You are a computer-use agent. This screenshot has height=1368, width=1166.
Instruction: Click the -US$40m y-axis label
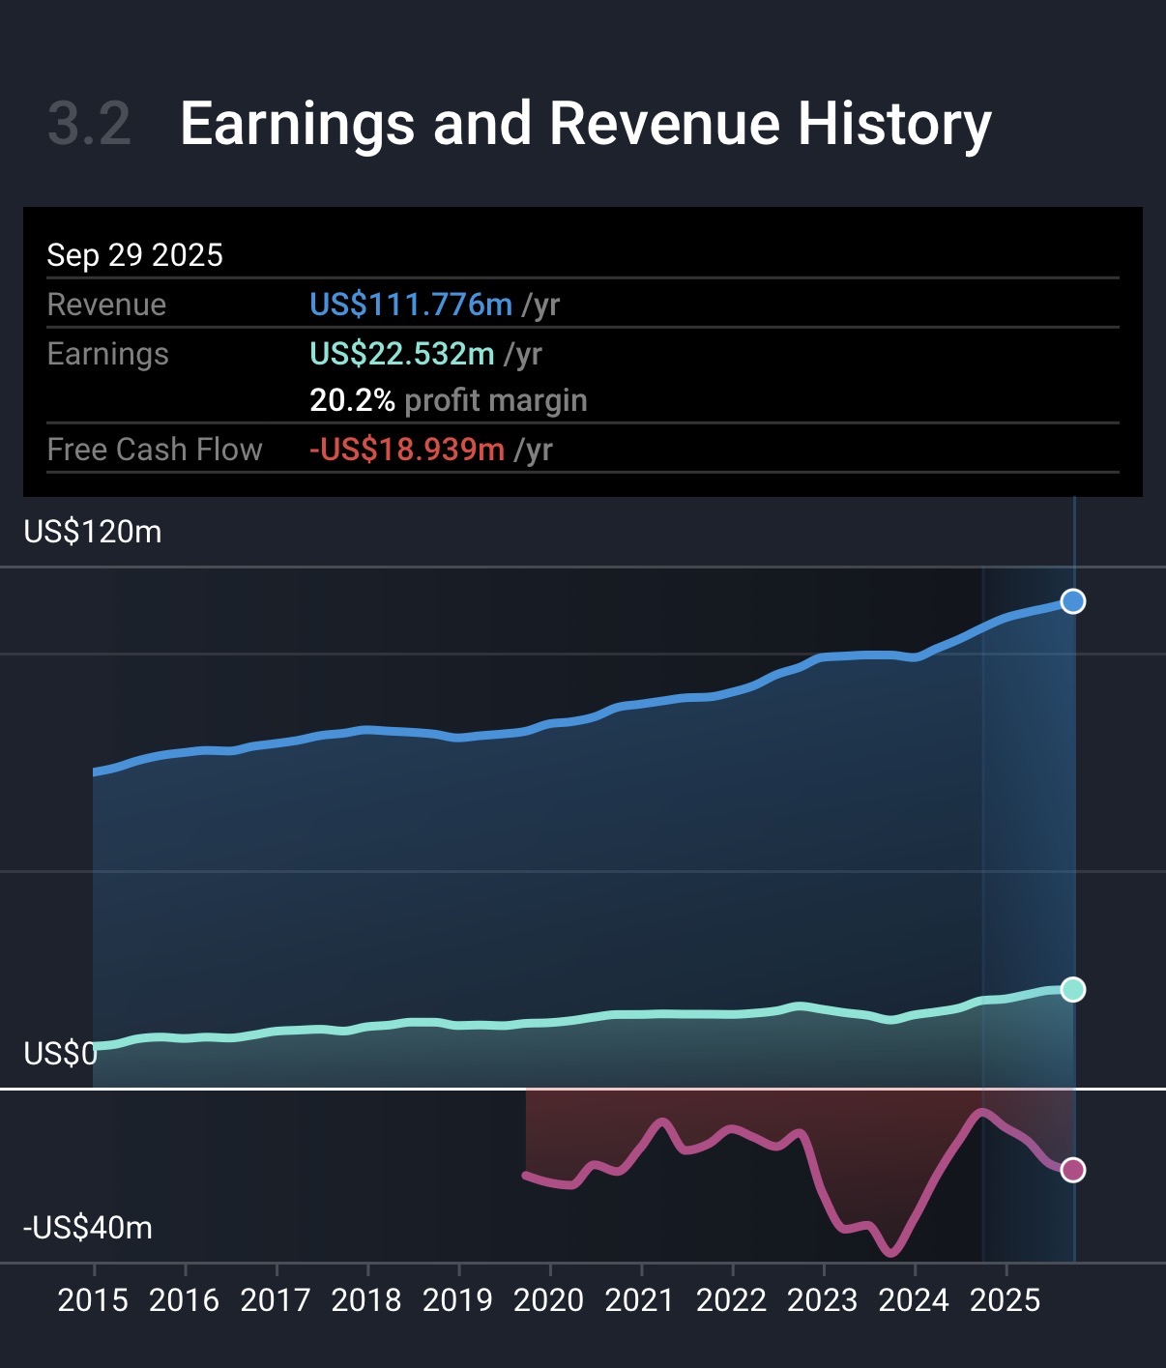click(x=88, y=1228)
